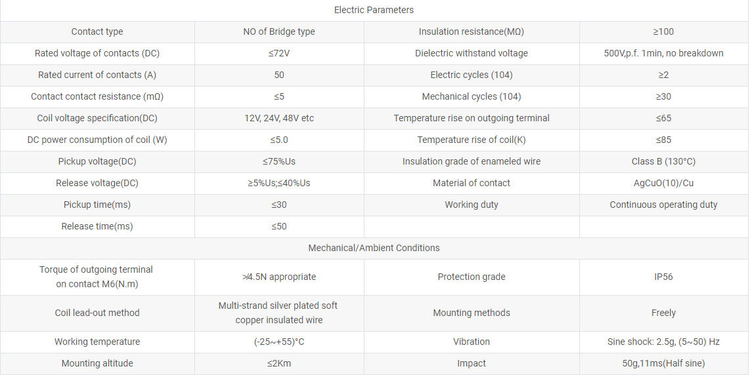Click the Release time(ms) label cell
The image size is (750, 375).
pos(97,226)
